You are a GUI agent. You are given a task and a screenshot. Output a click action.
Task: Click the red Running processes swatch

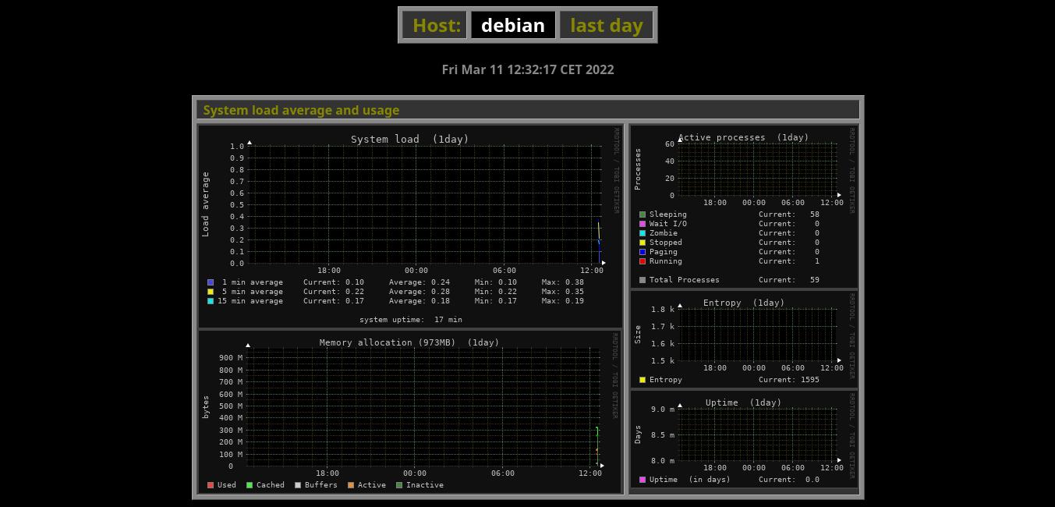tap(643, 261)
